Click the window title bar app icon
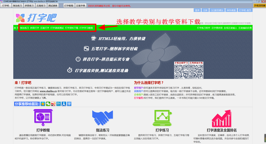The height and width of the screenshot is (144, 266). tap(1, 1)
